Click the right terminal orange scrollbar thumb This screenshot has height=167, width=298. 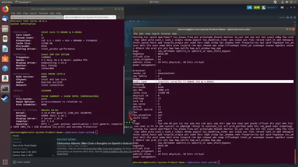click(295, 156)
